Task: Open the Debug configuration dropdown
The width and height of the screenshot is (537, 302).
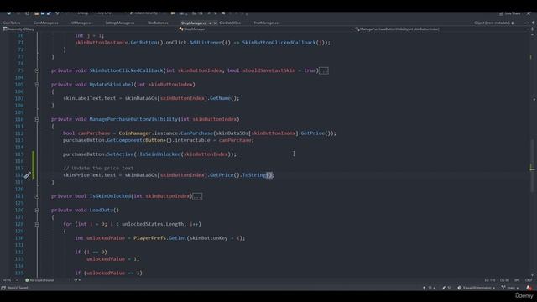Action: 85,13
